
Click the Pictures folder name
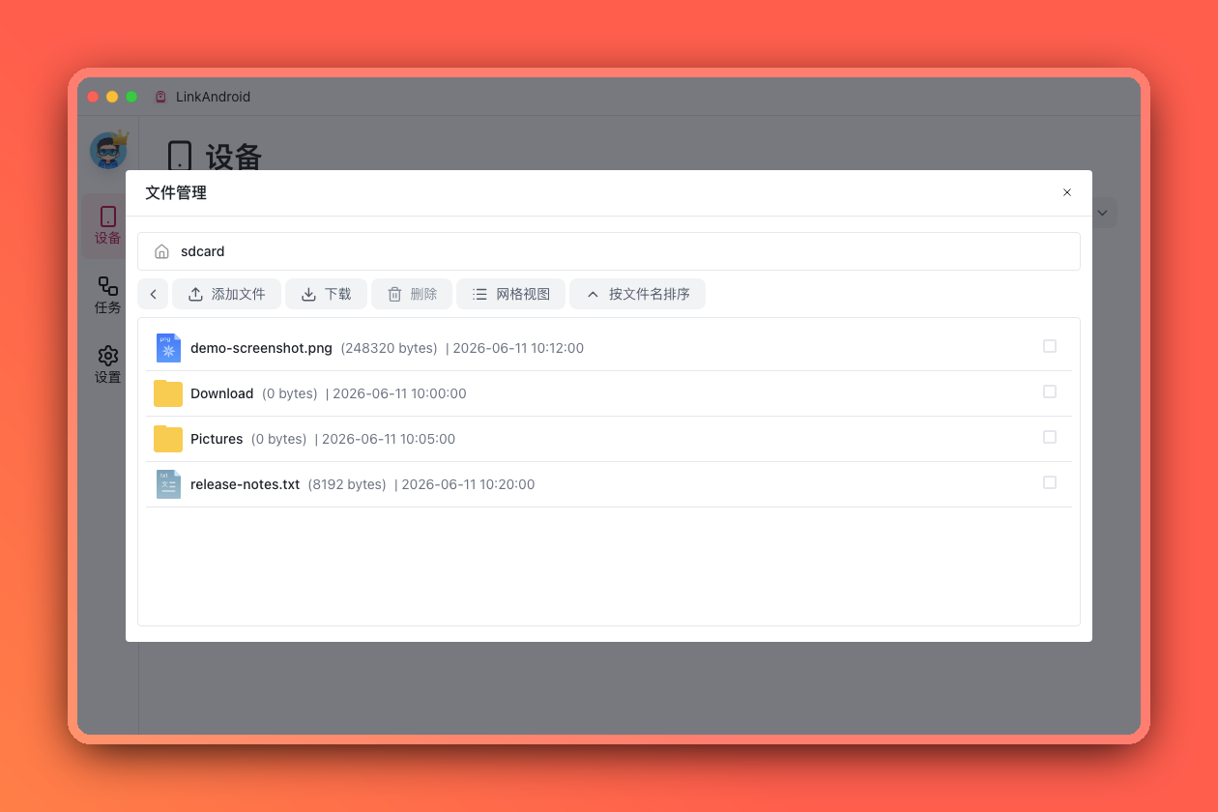(x=217, y=439)
